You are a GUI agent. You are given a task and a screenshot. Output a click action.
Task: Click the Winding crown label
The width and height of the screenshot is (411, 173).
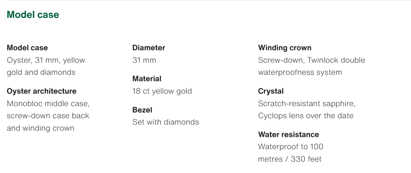tap(284, 48)
